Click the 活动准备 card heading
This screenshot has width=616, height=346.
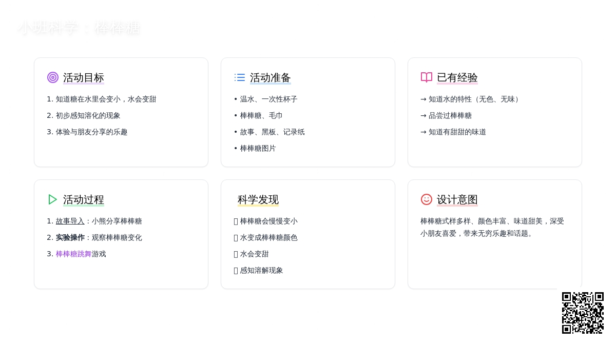click(271, 78)
